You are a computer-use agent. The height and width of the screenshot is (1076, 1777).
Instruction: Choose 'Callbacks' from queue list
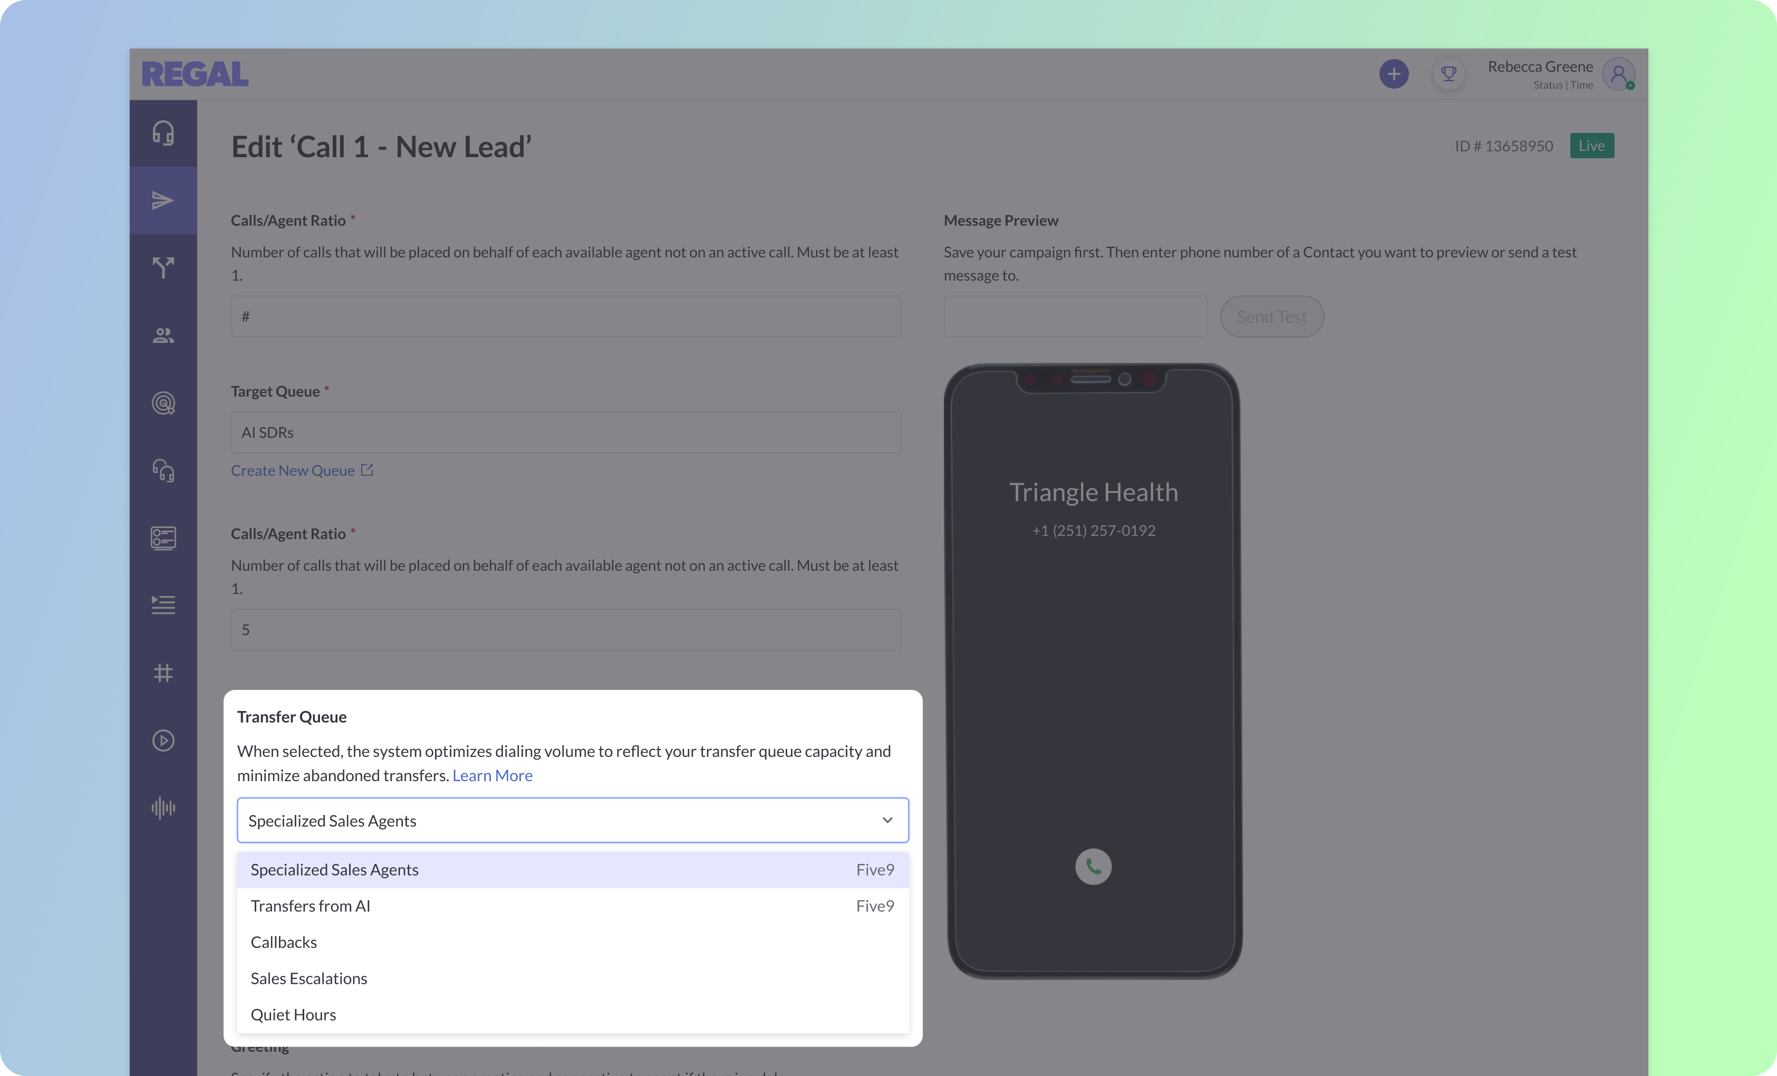[284, 942]
